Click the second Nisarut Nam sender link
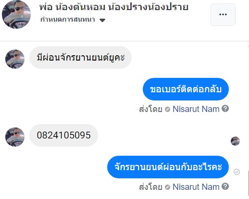 (x=196, y=187)
